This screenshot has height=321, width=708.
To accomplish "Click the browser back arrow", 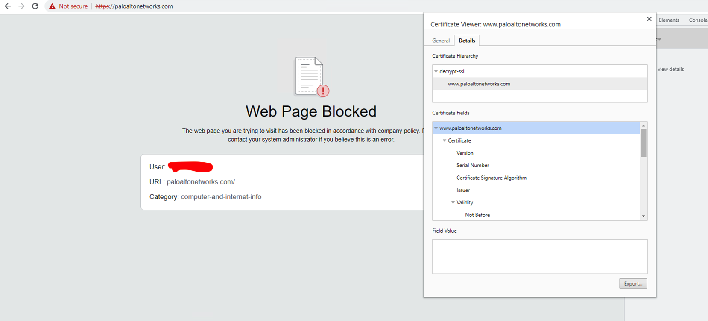I will click(8, 6).
